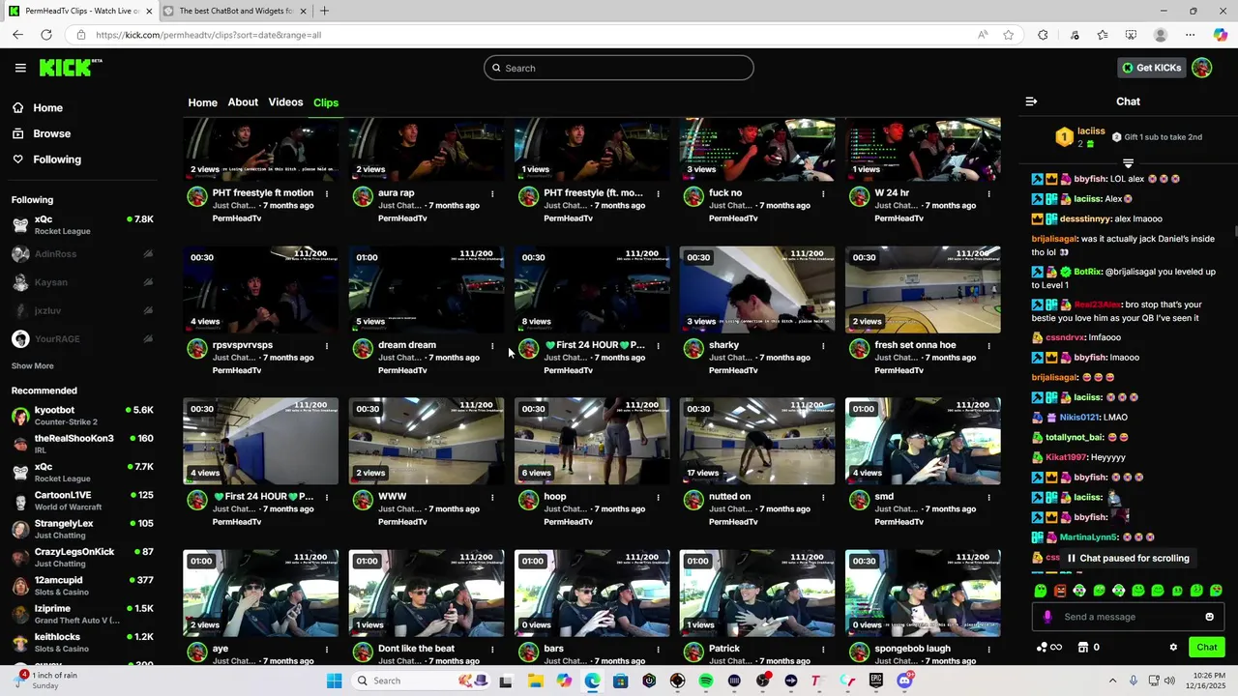1238x696 pixels.
Task: Add page to favorites star icon
Action: pyautogui.click(x=1009, y=35)
